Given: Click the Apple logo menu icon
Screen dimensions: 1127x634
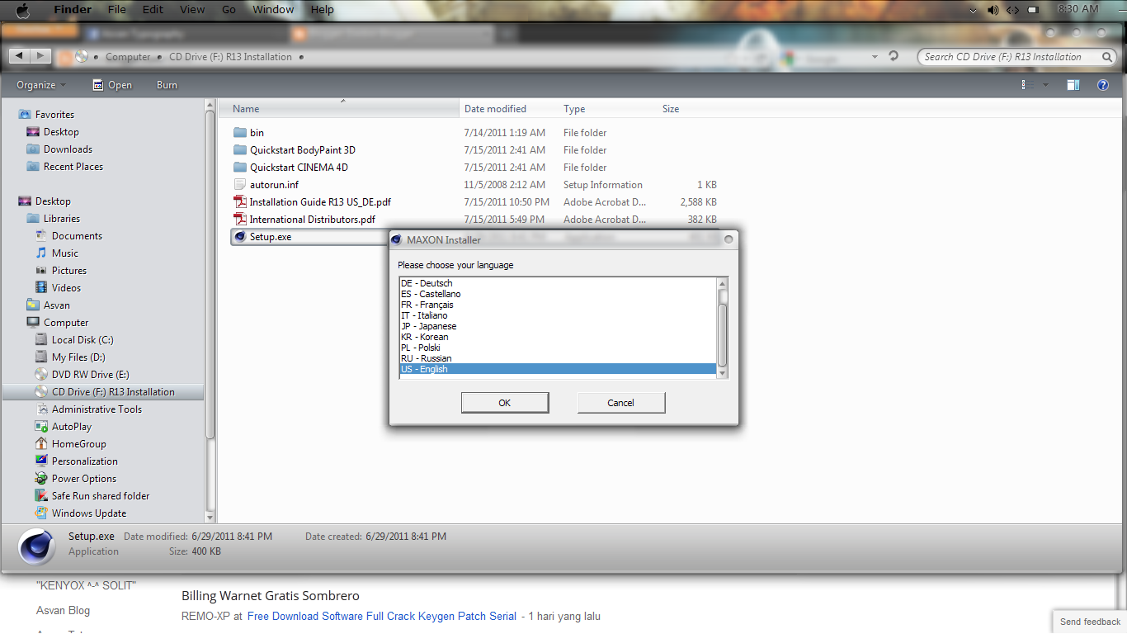Looking at the screenshot, I should pyautogui.click(x=22, y=10).
